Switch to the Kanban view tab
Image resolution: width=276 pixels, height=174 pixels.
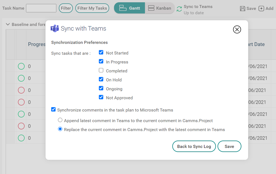pos(160,8)
